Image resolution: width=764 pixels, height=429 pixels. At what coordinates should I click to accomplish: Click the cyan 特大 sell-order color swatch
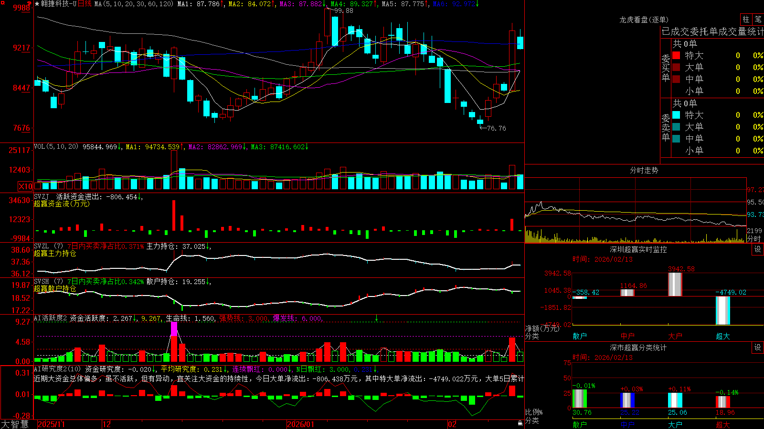coord(676,115)
